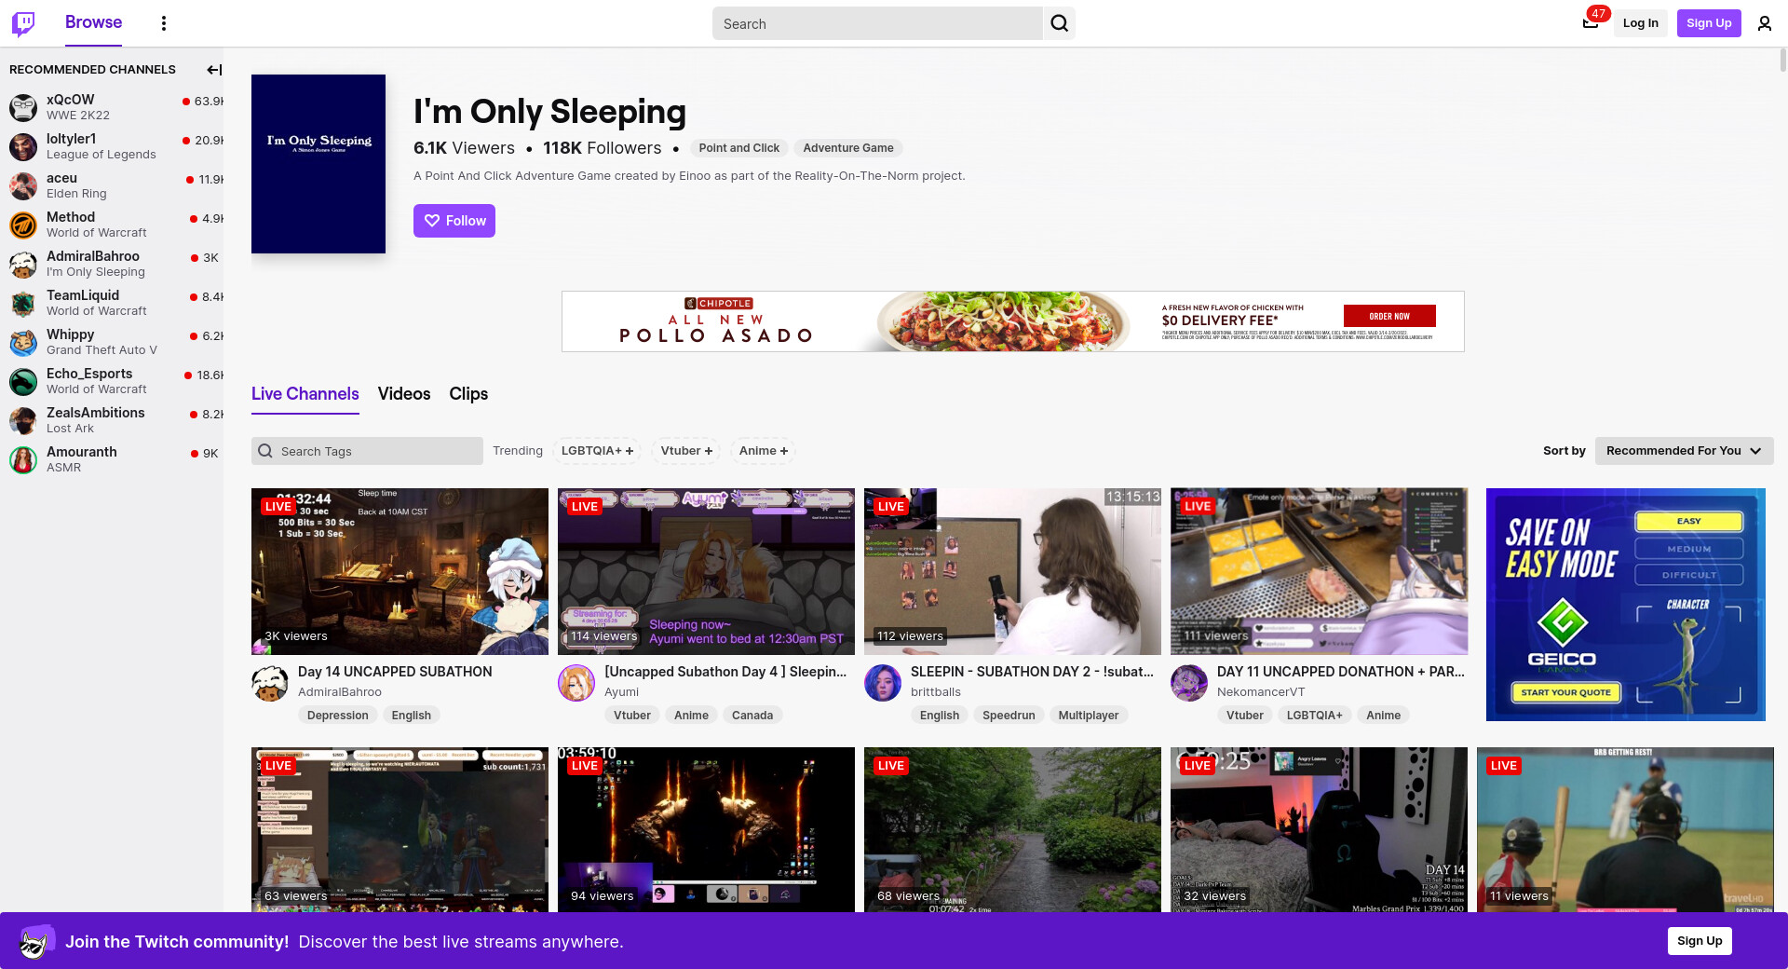Open ZealsAmbitions channel avatar

click(x=23, y=420)
